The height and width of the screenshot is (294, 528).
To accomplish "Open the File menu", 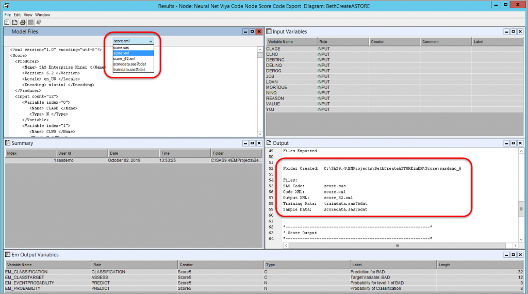I will (x=7, y=15).
